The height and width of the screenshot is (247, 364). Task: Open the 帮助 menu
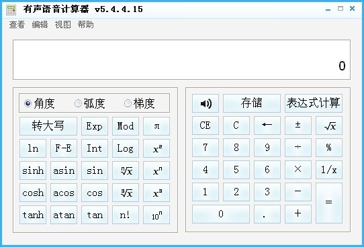pos(86,24)
